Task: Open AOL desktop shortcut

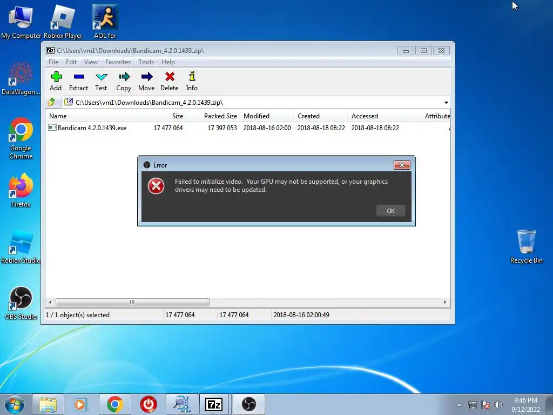Action: pos(105,22)
